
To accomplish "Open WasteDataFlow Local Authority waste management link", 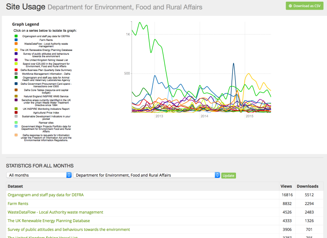I will coord(56,212).
